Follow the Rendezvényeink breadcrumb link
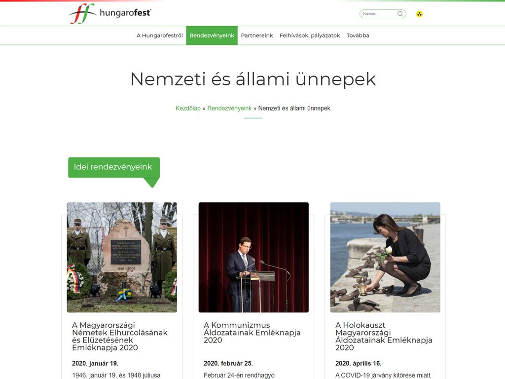This screenshot has height=379, width=505. coord(229,108)
